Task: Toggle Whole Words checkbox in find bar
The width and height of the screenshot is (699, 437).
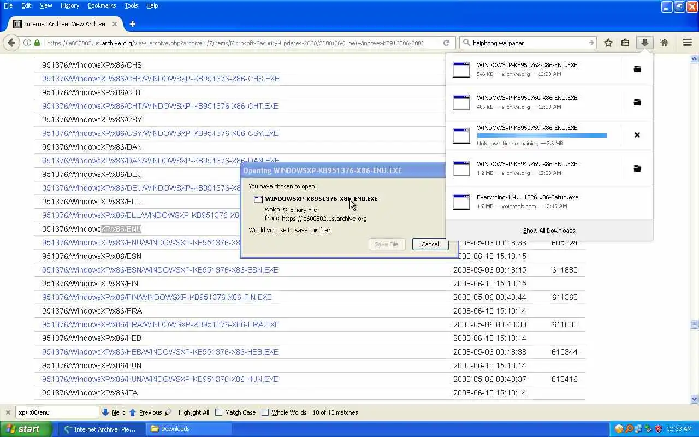Action: 265,412
